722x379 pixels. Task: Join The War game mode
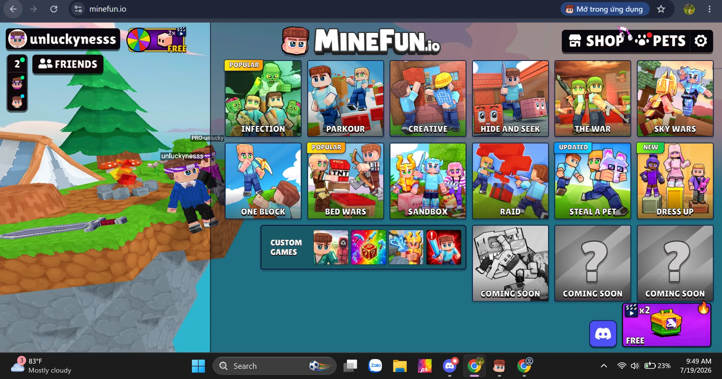click(593, 99)
